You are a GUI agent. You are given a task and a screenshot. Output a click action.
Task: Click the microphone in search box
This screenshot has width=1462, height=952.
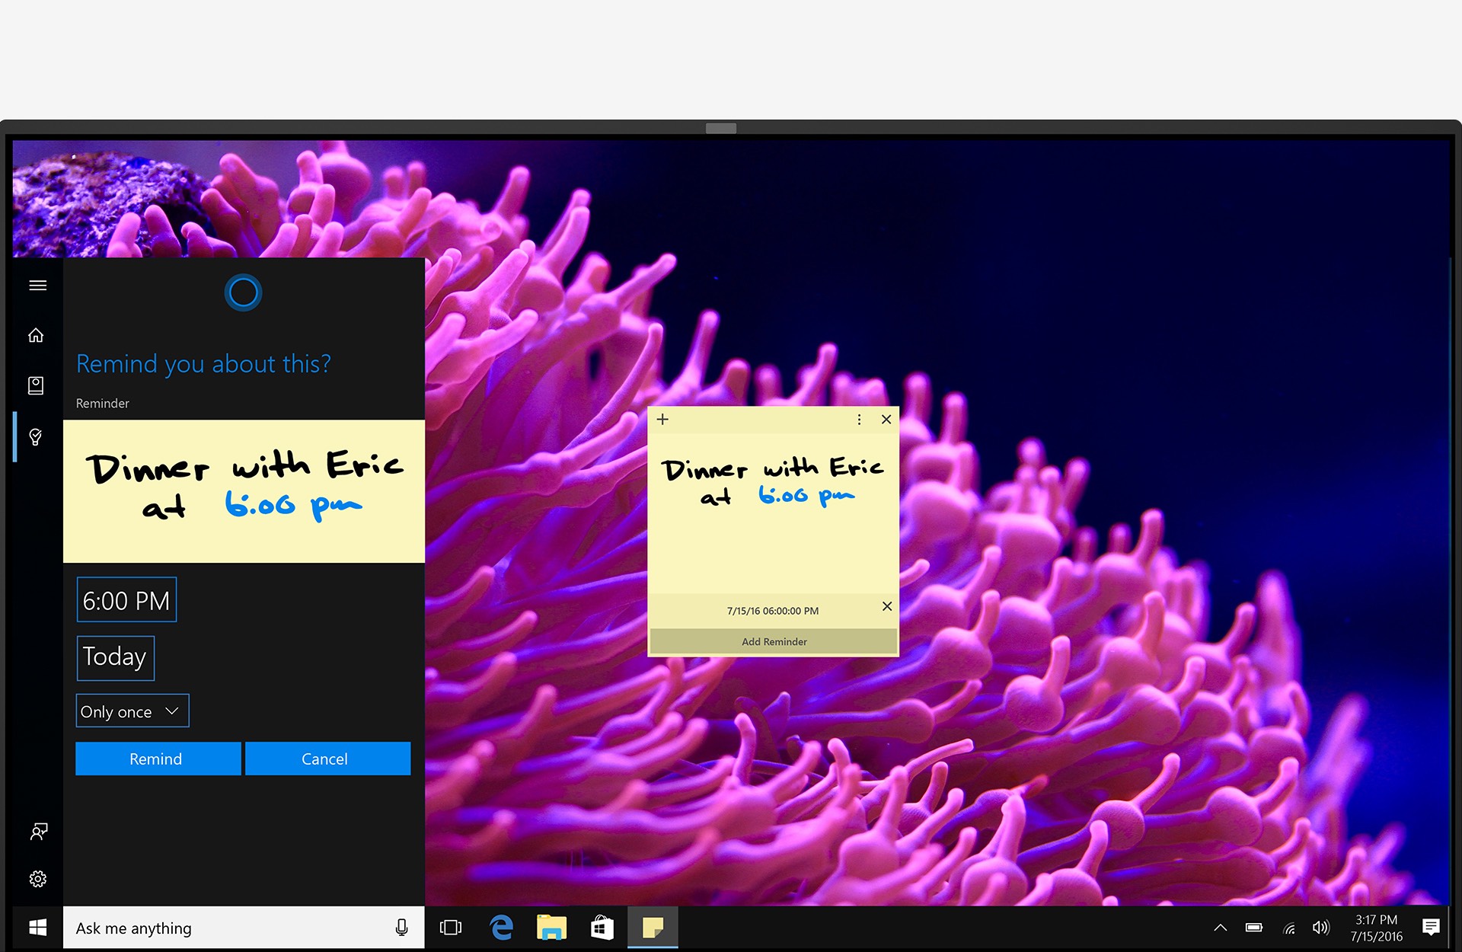tap(401, 928)
